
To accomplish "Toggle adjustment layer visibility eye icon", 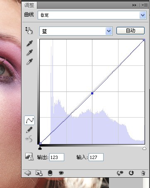I will coord(61,173).
